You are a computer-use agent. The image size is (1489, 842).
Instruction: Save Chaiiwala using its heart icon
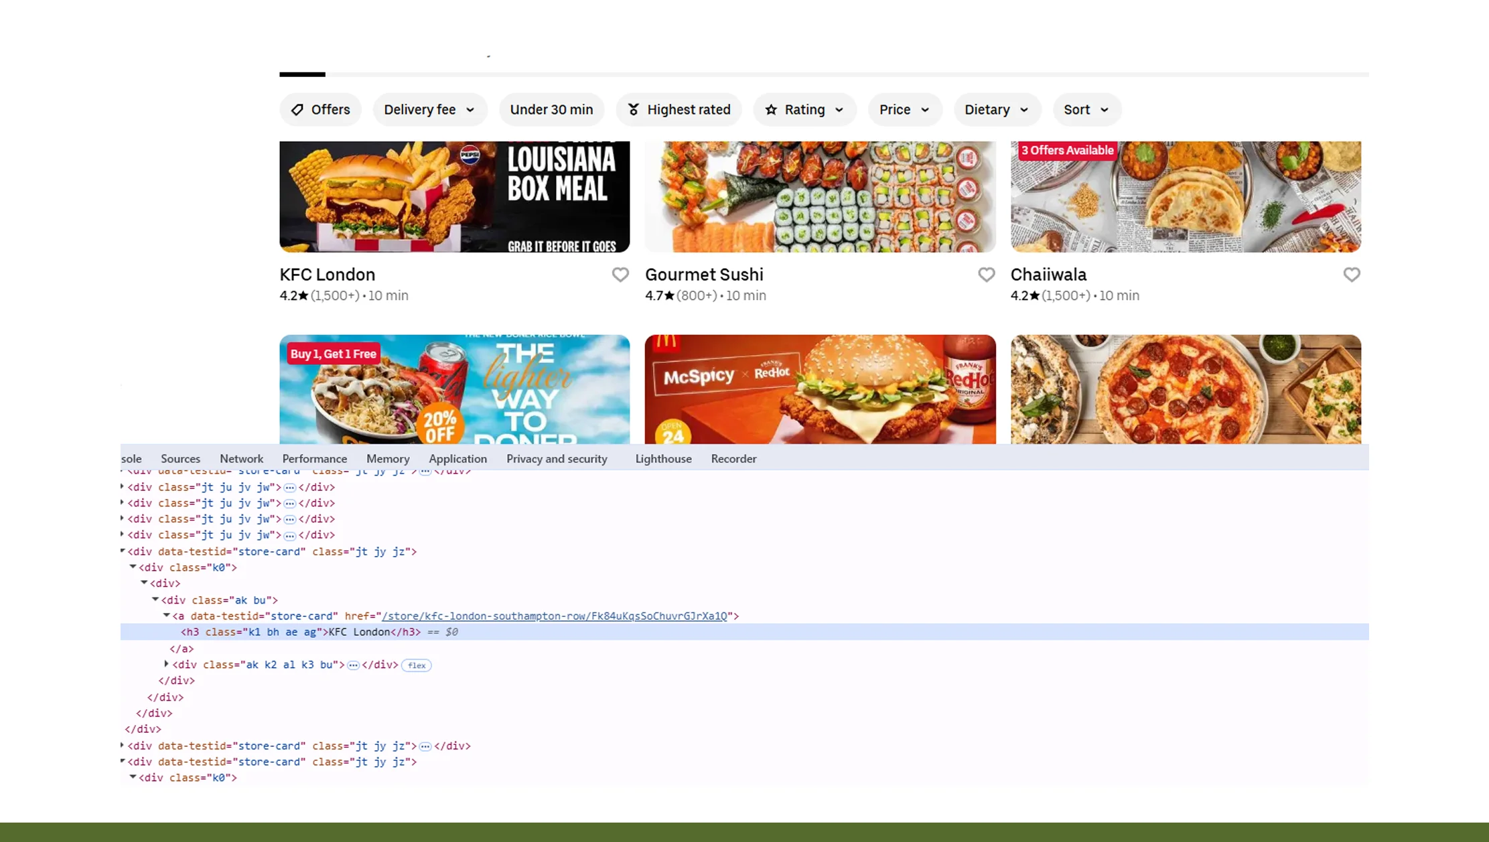(1352, 275)
